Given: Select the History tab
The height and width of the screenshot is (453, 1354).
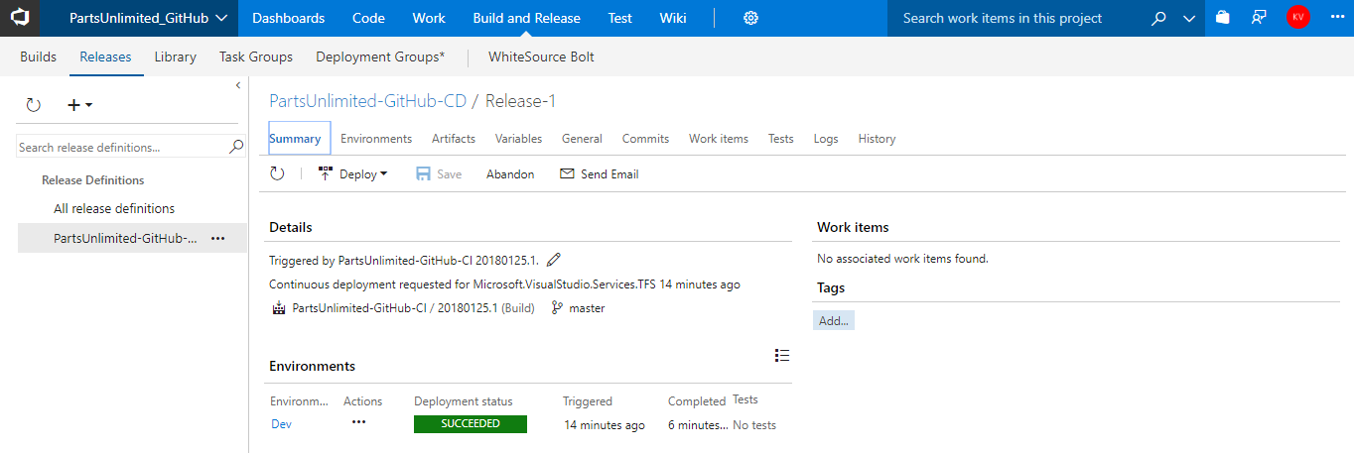Looking at the screenshot, I should [877, 139].
